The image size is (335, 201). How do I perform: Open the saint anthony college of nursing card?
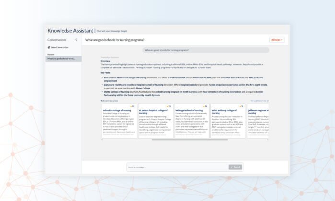pos(228,121)
